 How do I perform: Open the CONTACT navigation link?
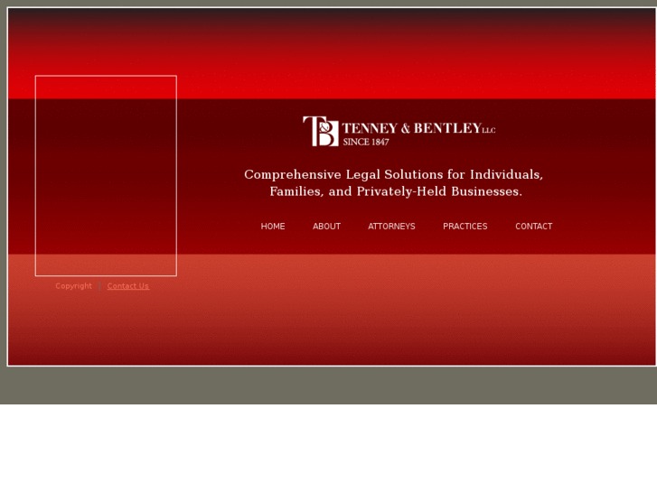coord(534,227)
